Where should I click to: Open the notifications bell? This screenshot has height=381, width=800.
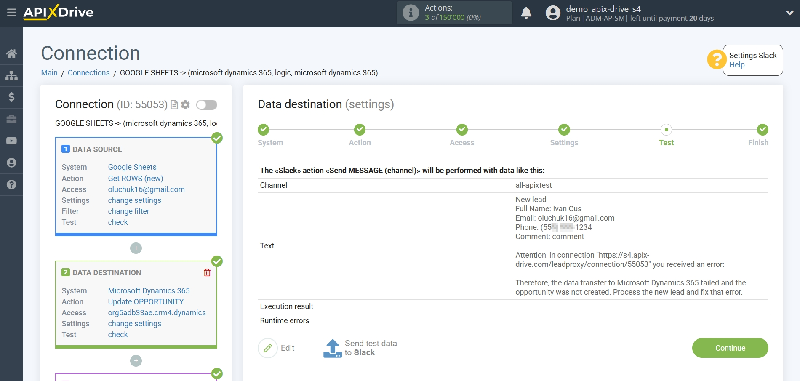[x=526, y=13]
